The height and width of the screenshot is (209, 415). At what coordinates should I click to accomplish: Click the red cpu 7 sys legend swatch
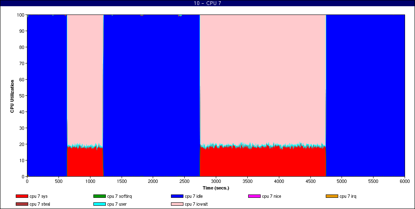pos(22,196)
